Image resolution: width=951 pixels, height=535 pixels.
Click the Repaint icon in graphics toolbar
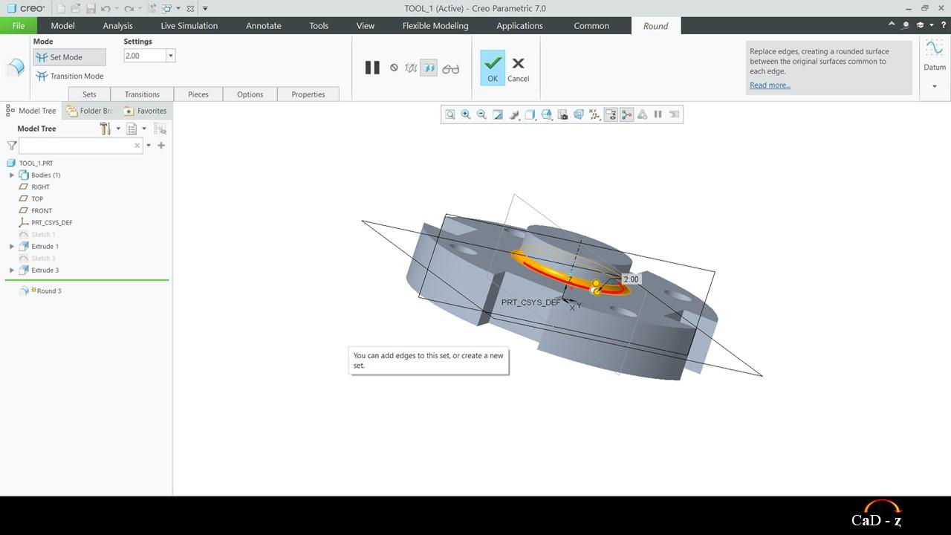[498, 114]
